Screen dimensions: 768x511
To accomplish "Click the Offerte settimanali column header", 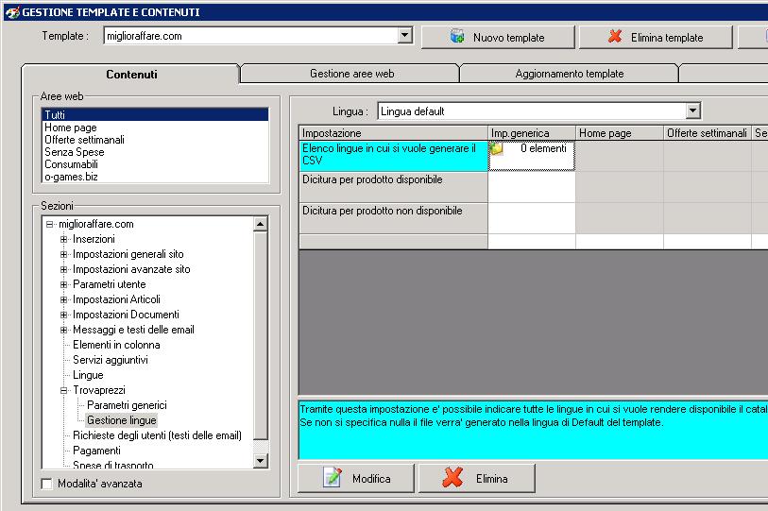I will coord(708,133).
